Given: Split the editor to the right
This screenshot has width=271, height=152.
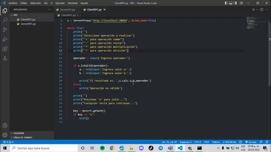Looking at the screenshot, I should 262,10.
